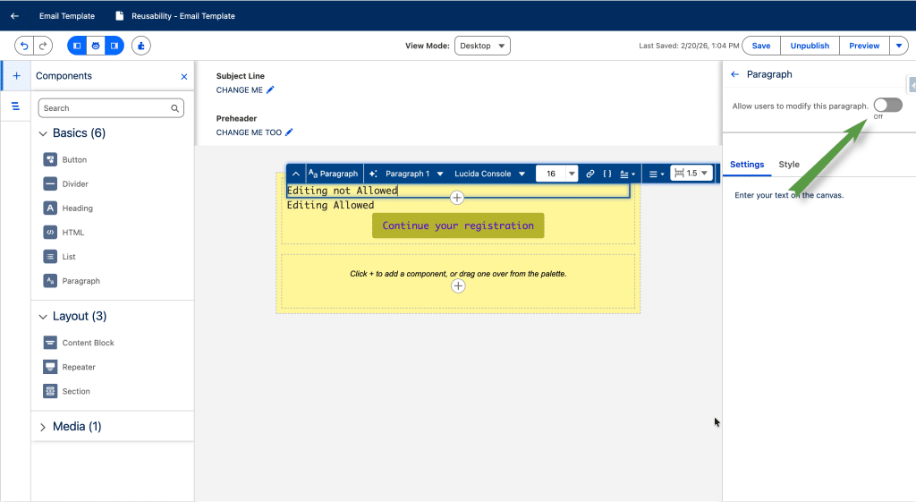Click the Save button
The width and height of the screenshot is (916, 502).
coord(760,46)
